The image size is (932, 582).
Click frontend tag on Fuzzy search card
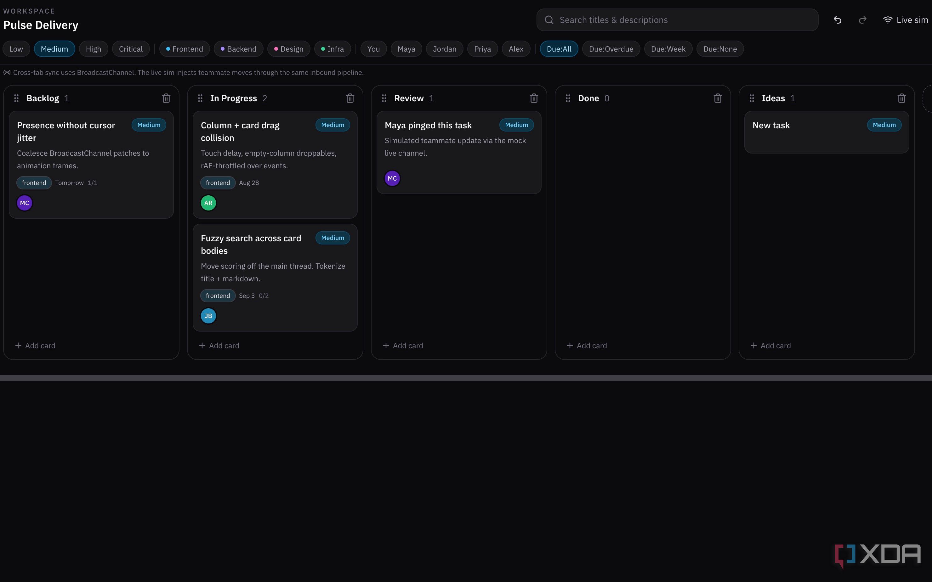click(x=218, y=296)
